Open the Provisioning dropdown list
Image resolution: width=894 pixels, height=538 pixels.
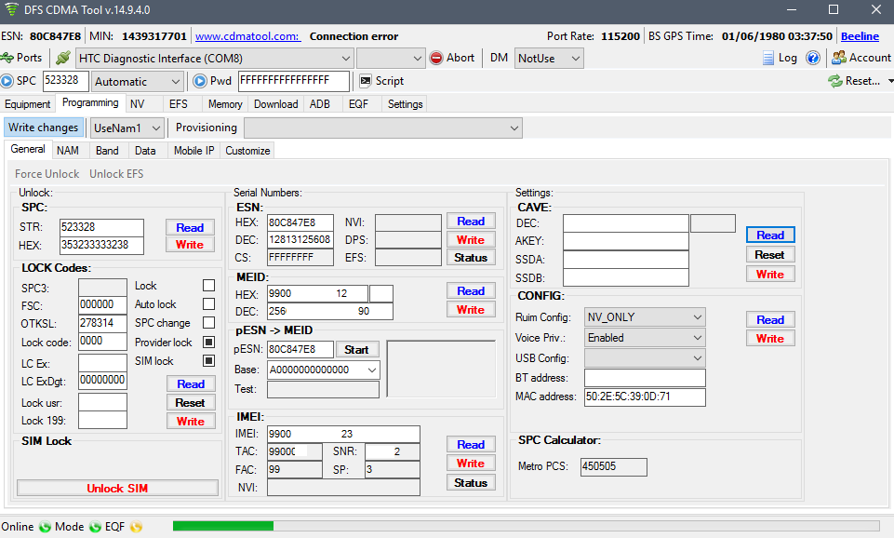[x=382, y=128]
